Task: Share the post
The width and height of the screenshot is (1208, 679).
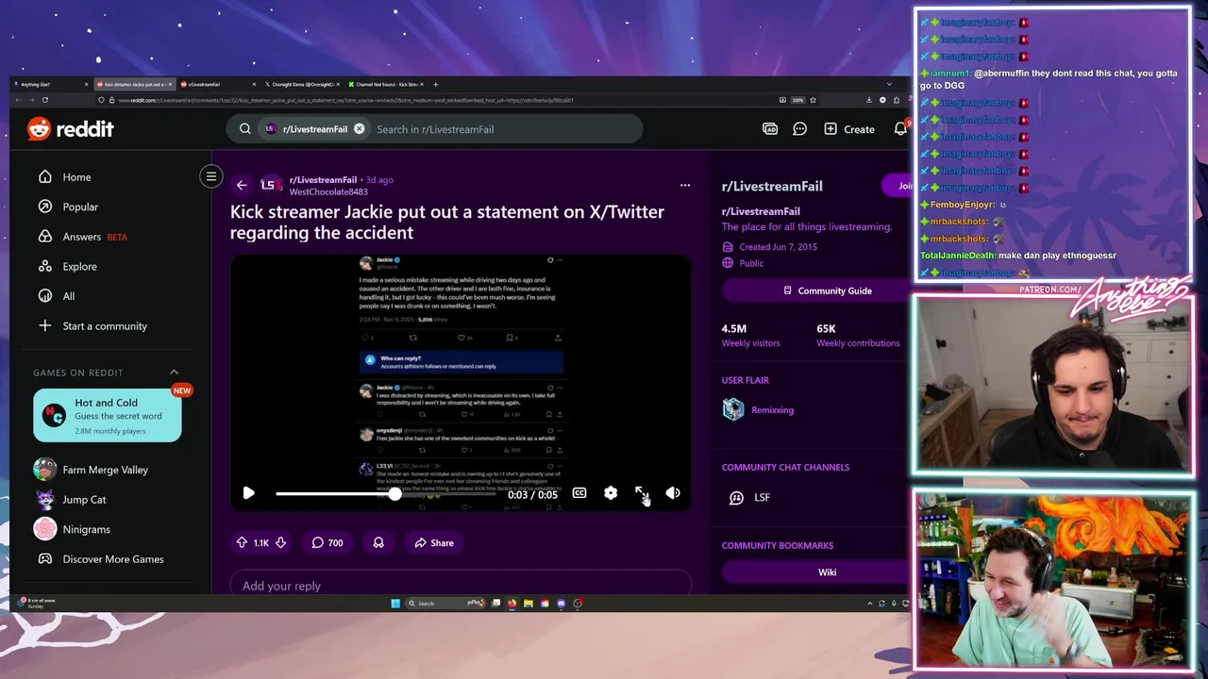Action: (434, 542)
